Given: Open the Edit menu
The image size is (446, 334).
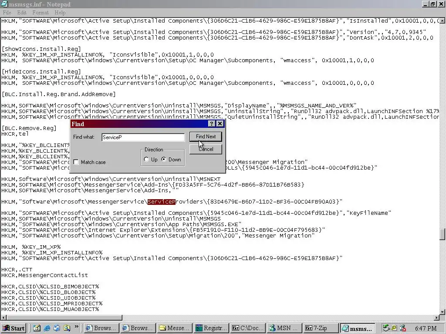Looking at the screenshot, I should (22, 13).
